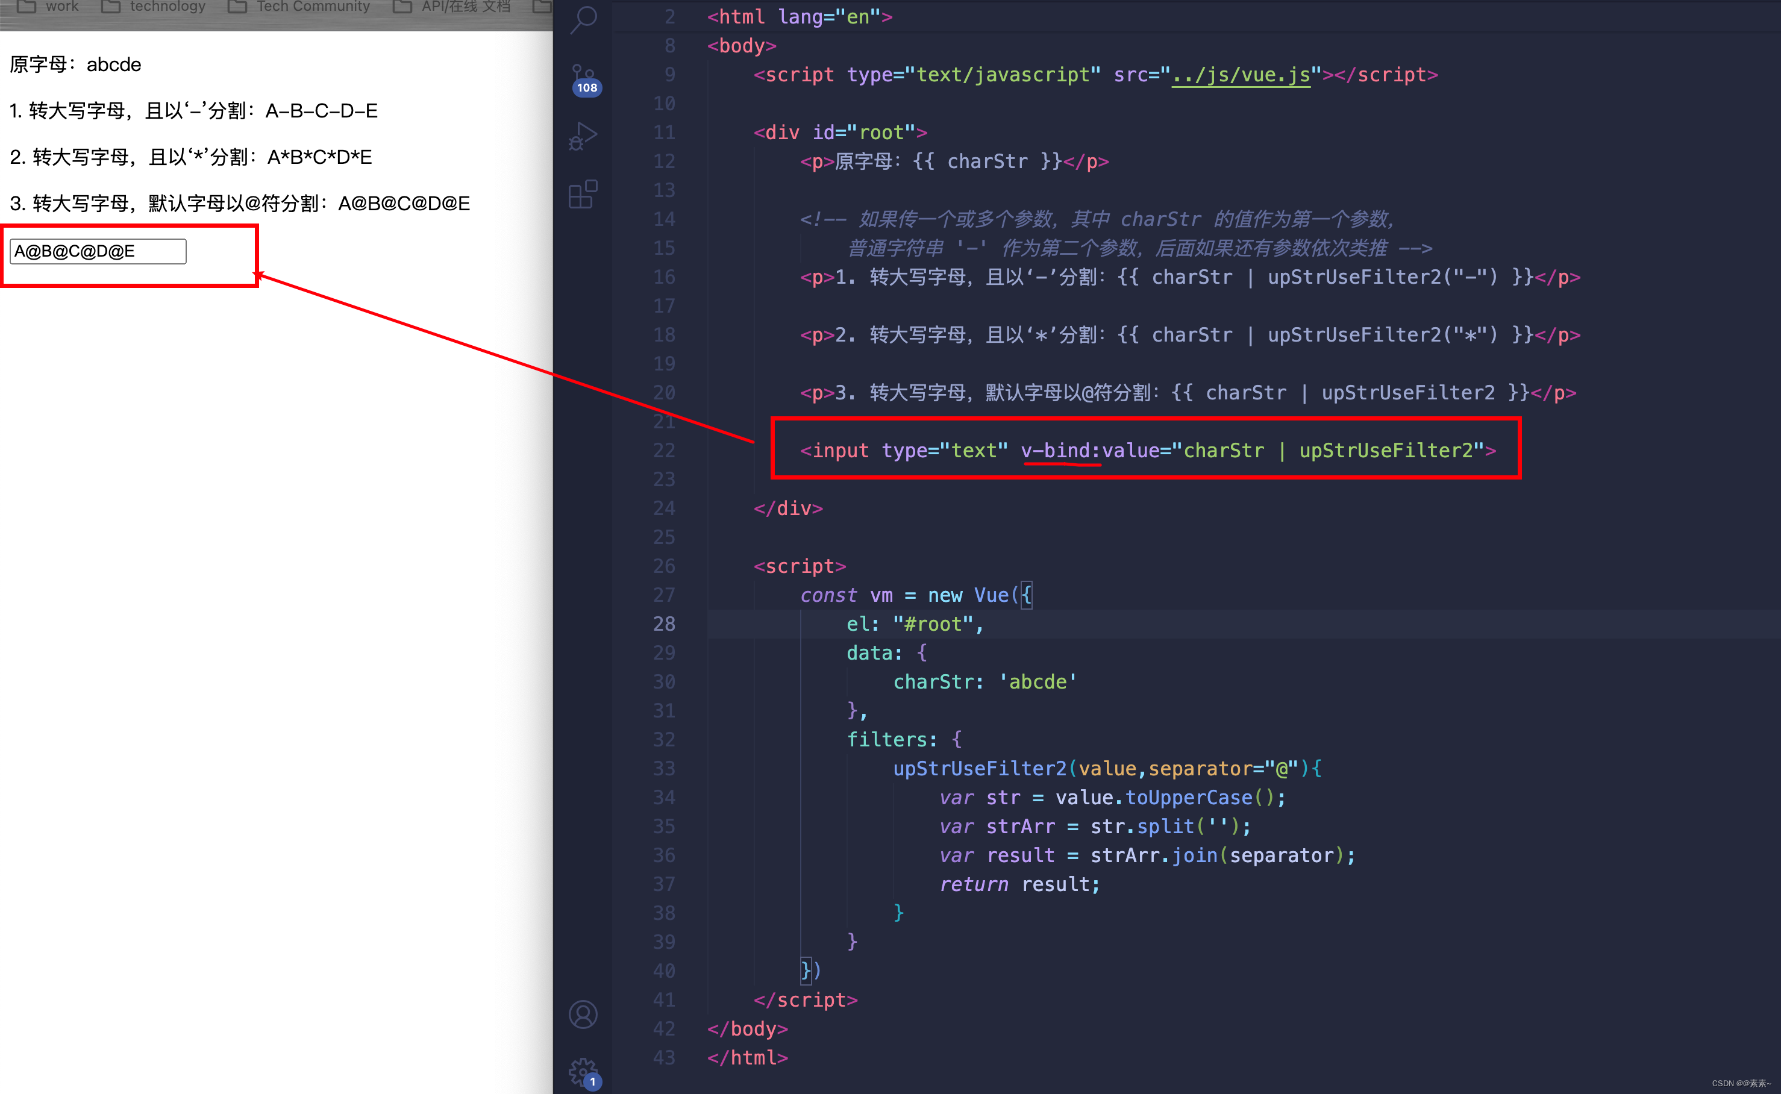Open the 'technology' bookmark folder
Screen dimensions: 1781x1094
point(154,7)
